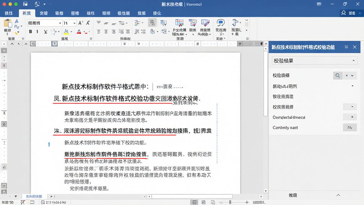Apply red font color
The width and height of the screenshot is (364, 205).
pos(79,32)
